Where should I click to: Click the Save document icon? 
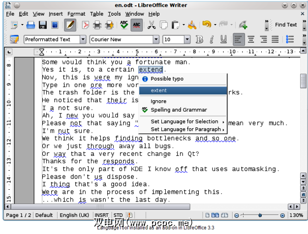[43, 25]
